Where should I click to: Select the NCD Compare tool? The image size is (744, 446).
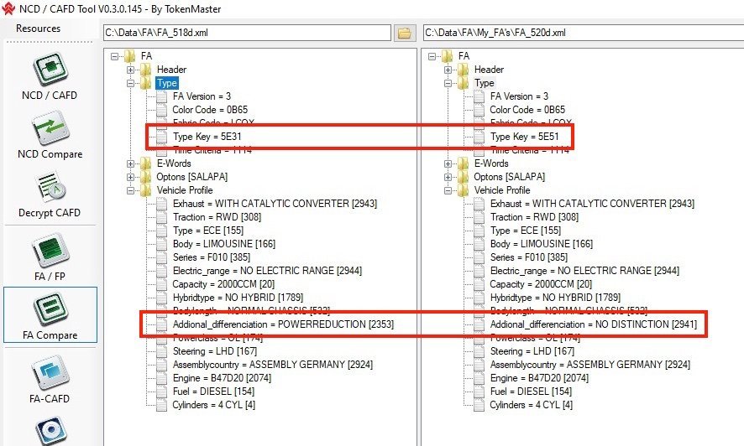click(49, 136)
